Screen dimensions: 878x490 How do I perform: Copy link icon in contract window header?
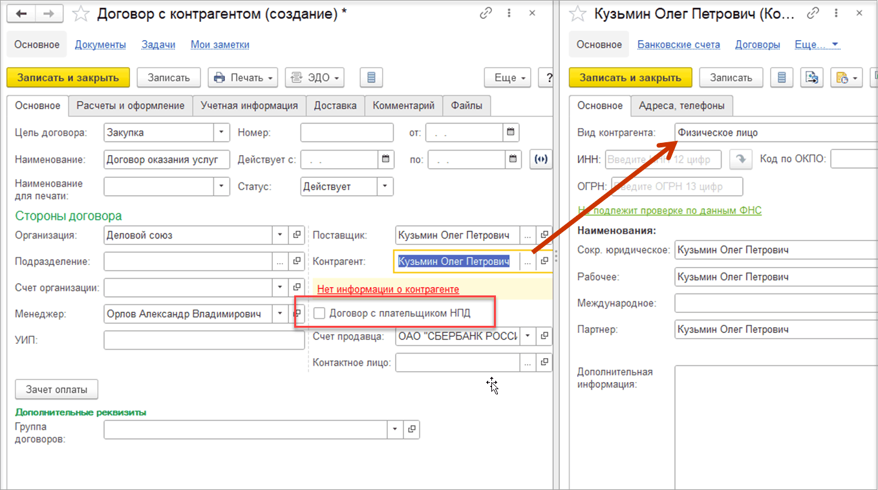pyautogui.click(x=486, y=13)
